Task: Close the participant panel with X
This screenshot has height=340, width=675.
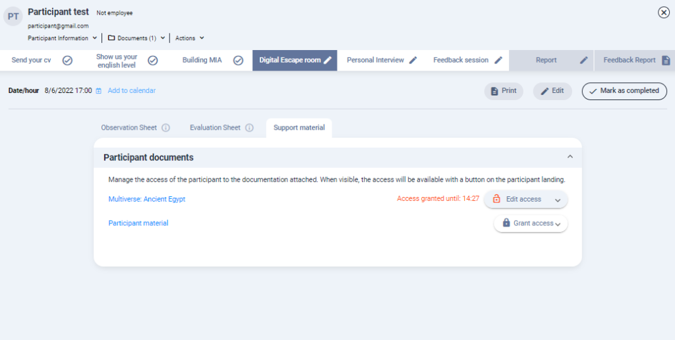Action: 664,13
